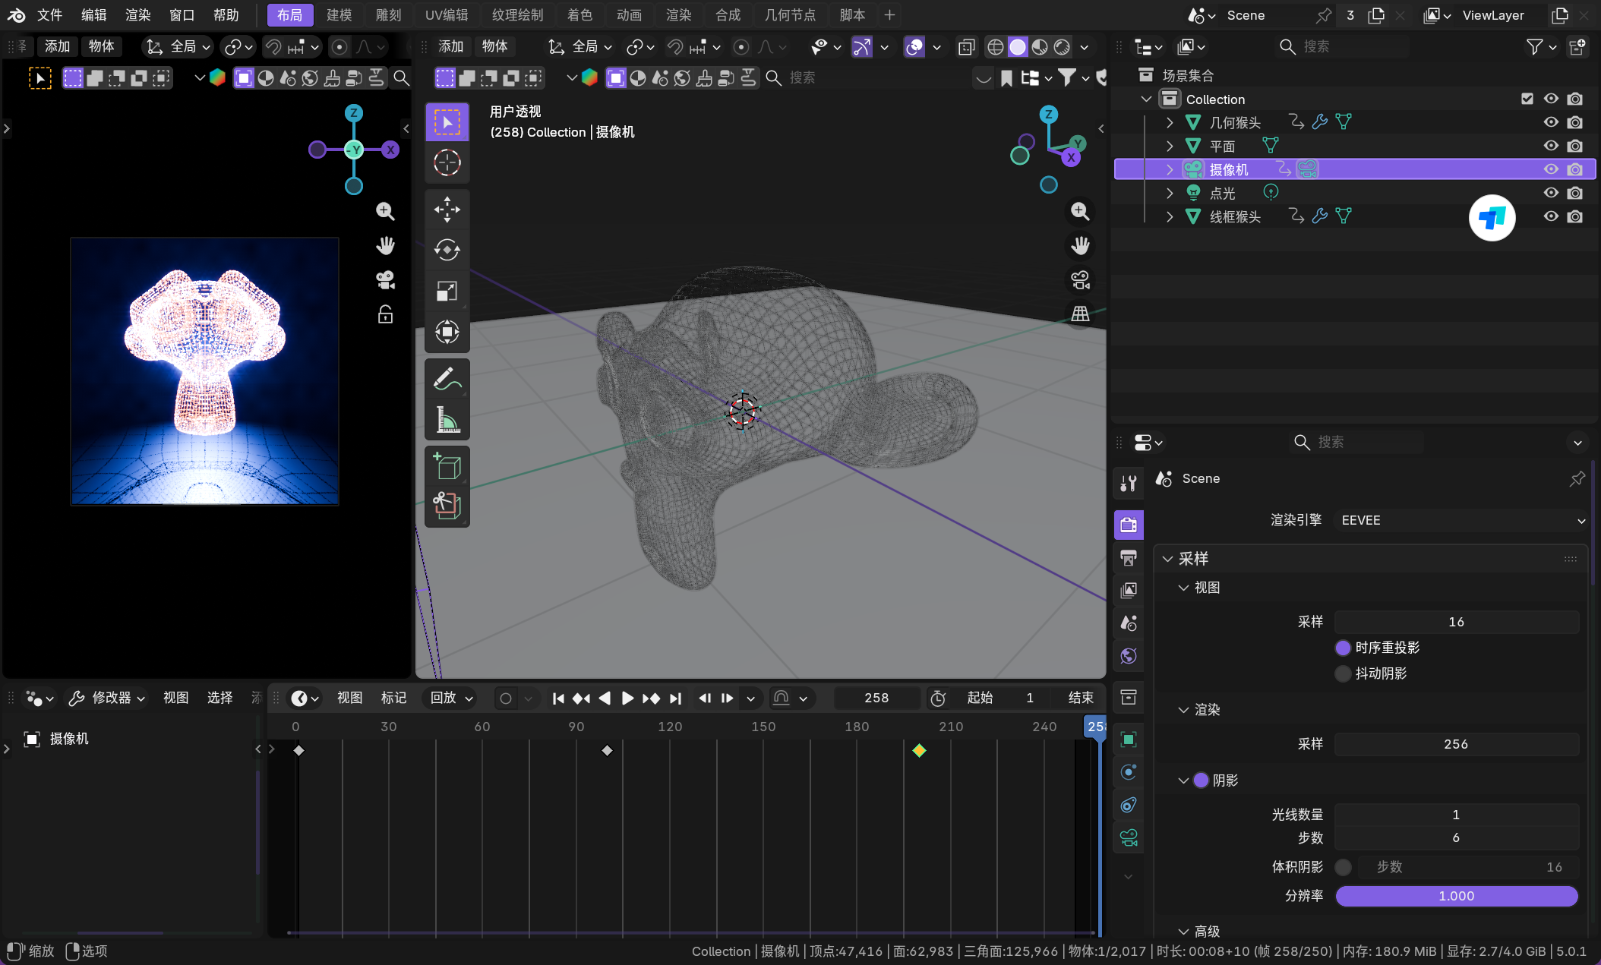This screenshot has height=965, width=1601.
Task: Select the Rotate tool icon
Action: [447, 250]
